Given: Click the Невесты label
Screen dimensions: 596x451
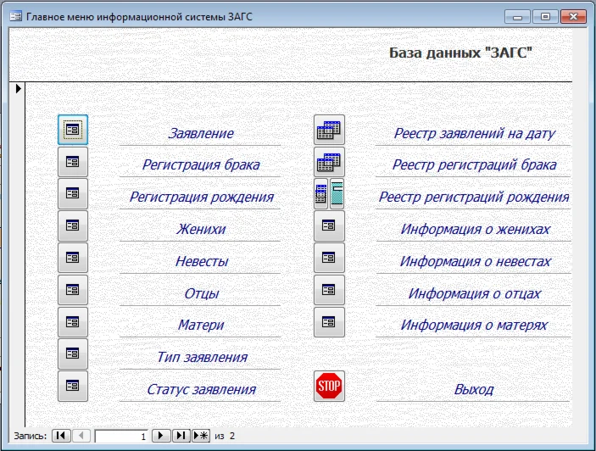Looking at the screenshot, I should coord(202,261).
